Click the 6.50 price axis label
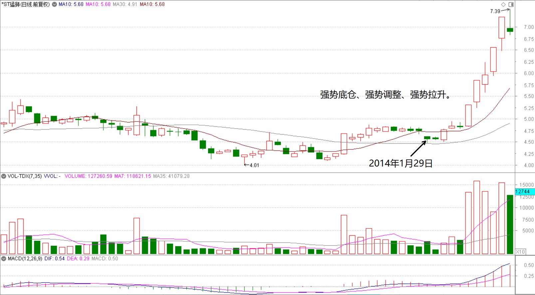The height and width of the screenshot is (295, 535). [529, 50]
